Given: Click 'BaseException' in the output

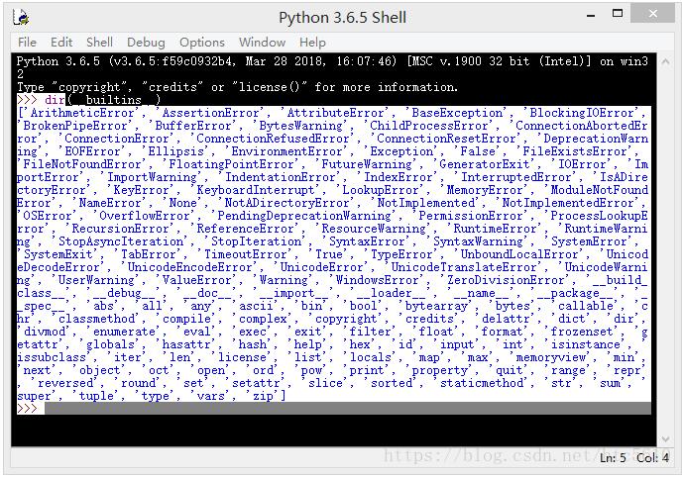Looking at the screenshot, I should [457, 113].
